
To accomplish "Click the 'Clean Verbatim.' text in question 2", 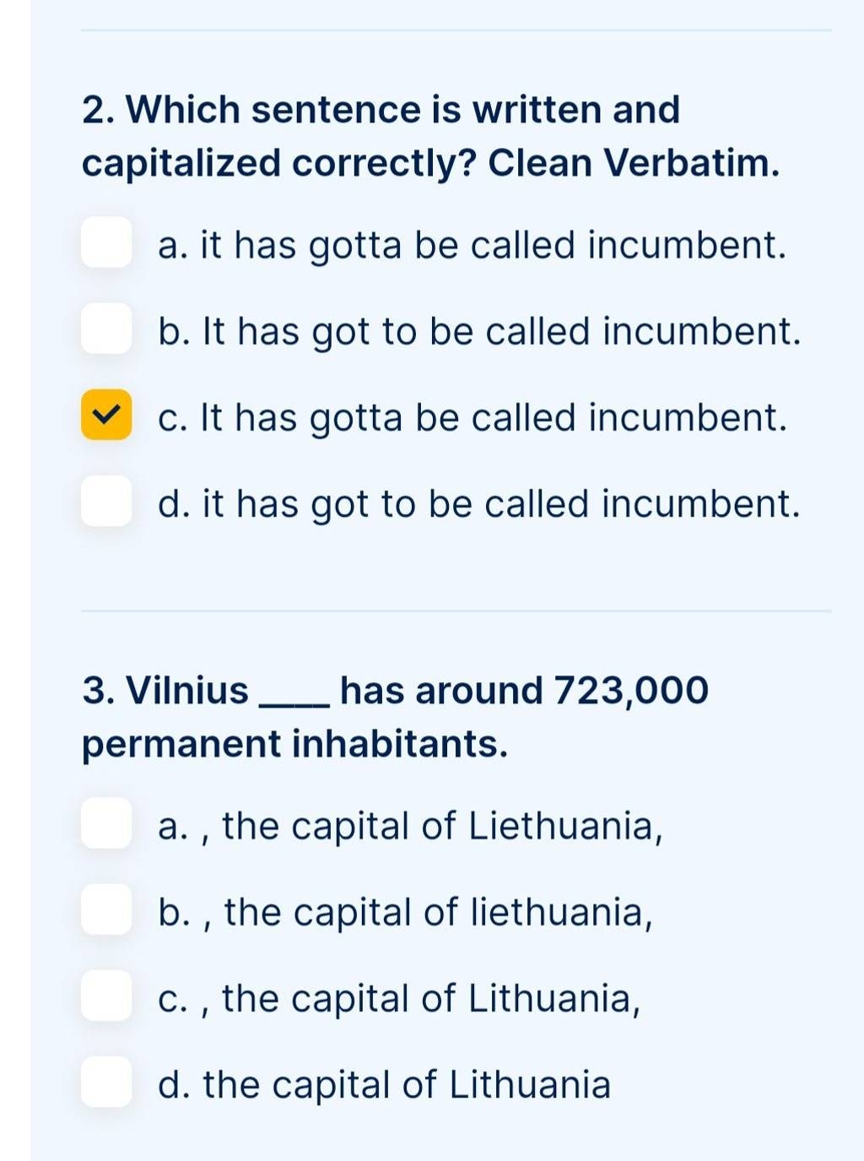I will [x=634, y=163].
